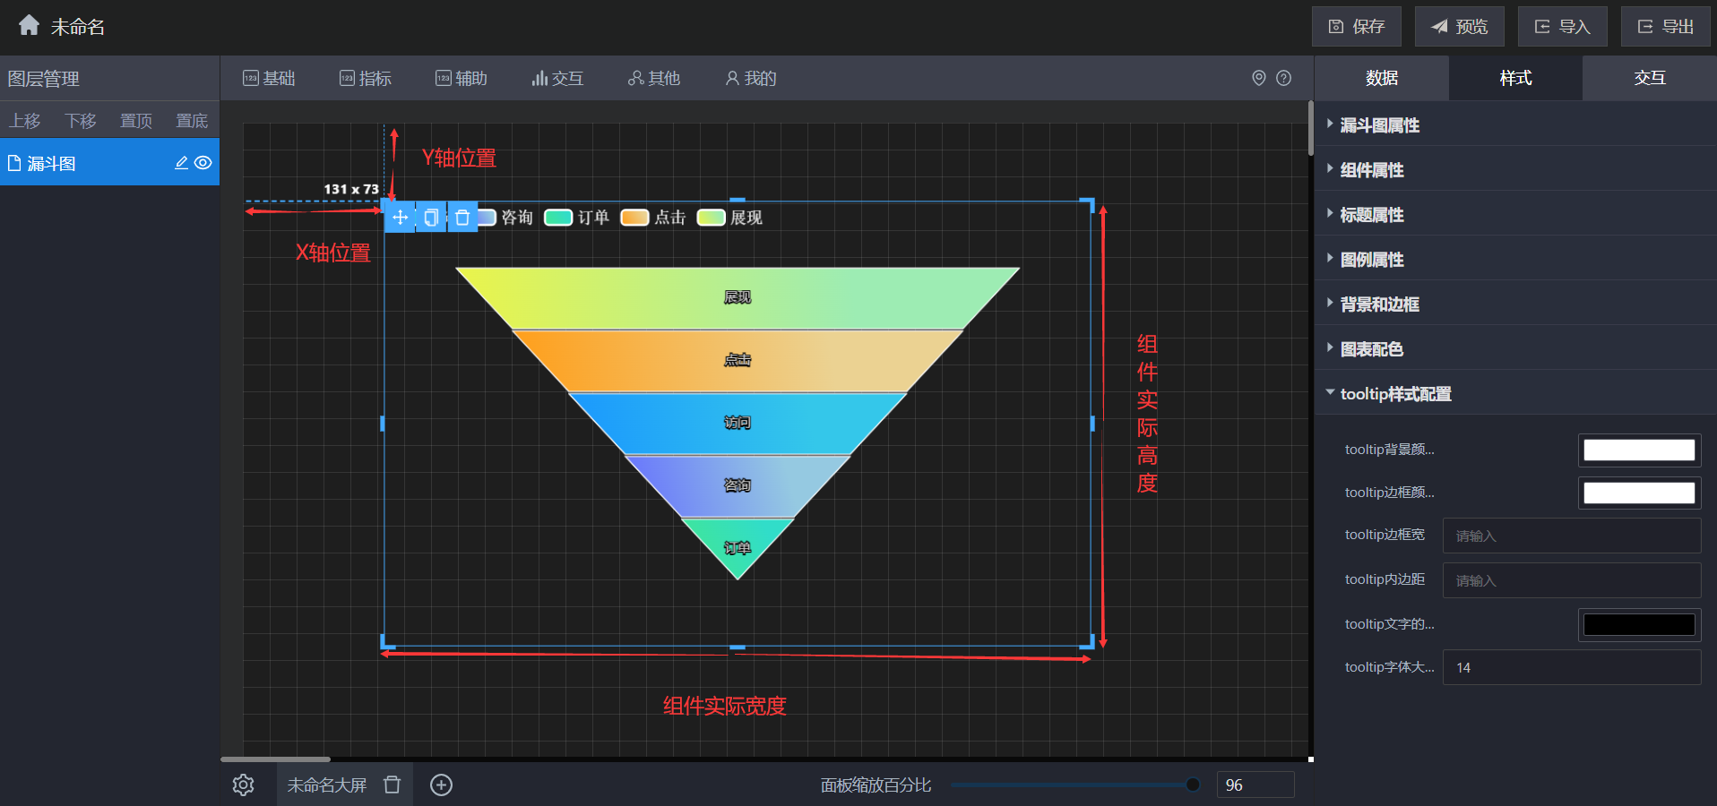Click the 预览 button
This screenshot has width=1717, height=806.
1459,26
